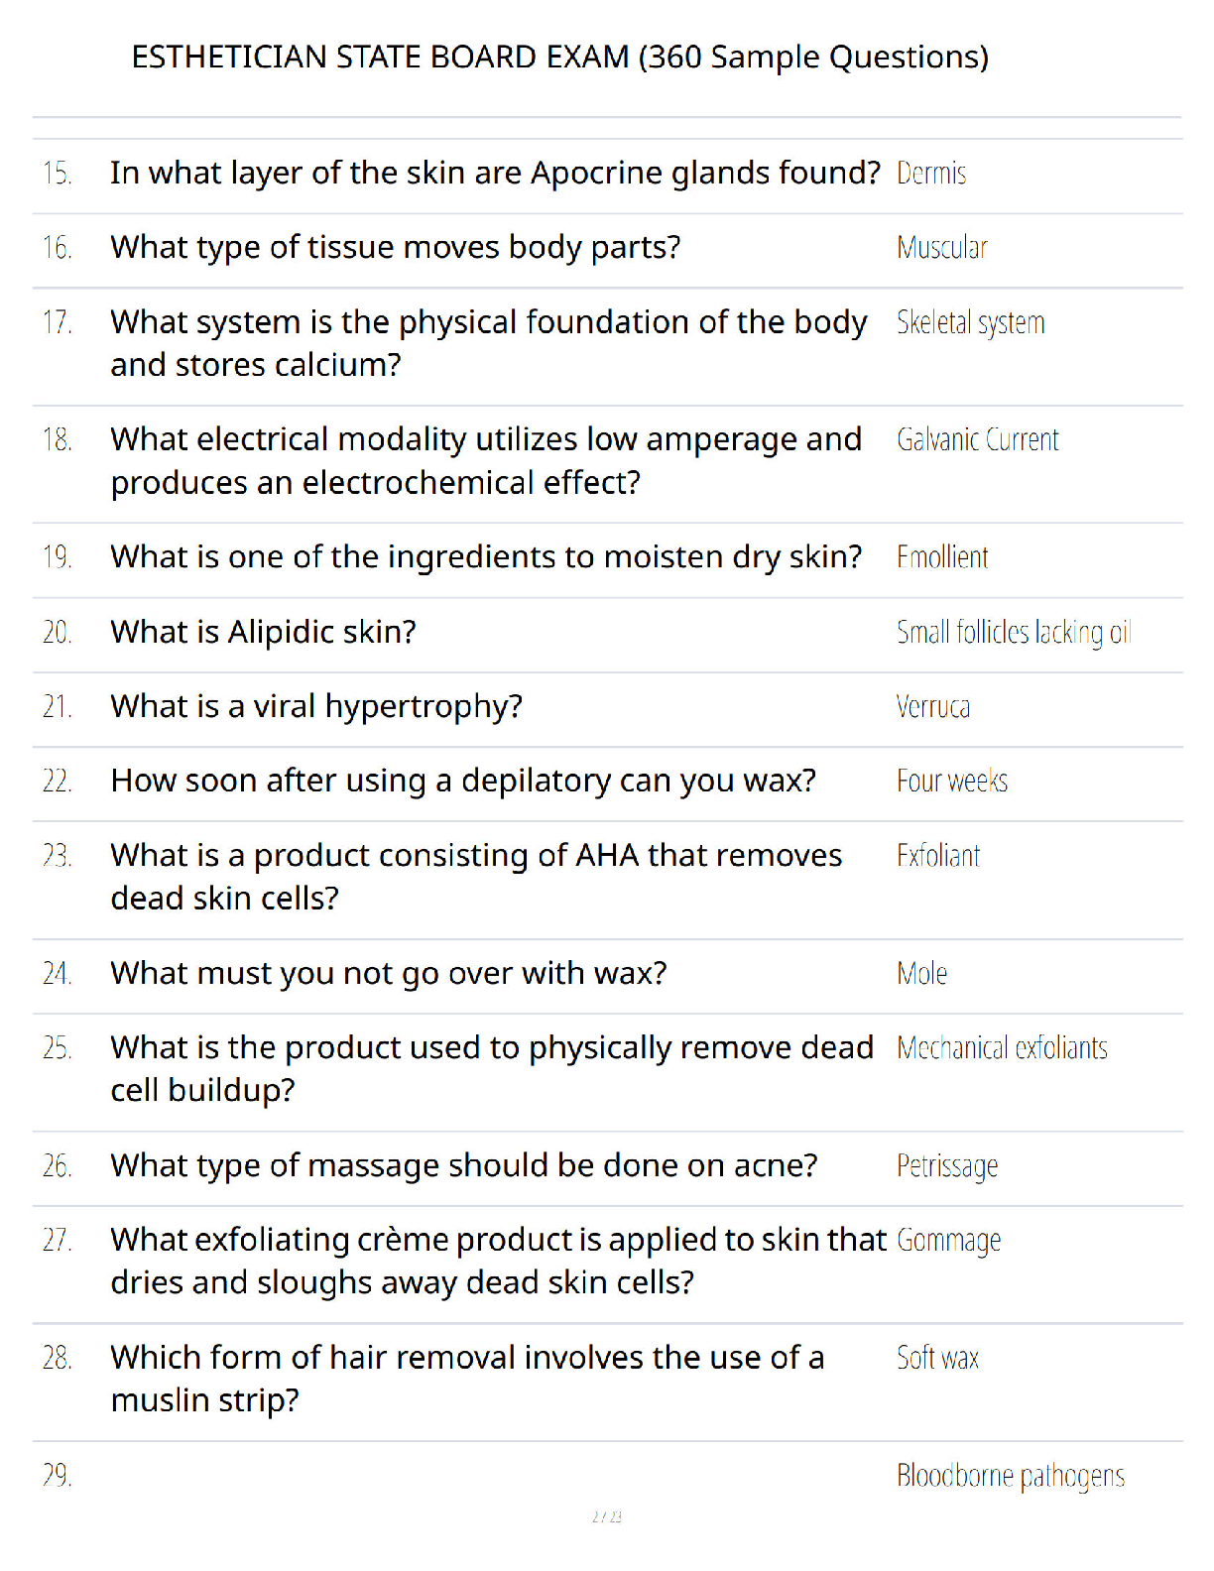Select the question about tissue moving body parts
The width and height of the screenshot is (1214, 1571).
(x=396, y=247)
